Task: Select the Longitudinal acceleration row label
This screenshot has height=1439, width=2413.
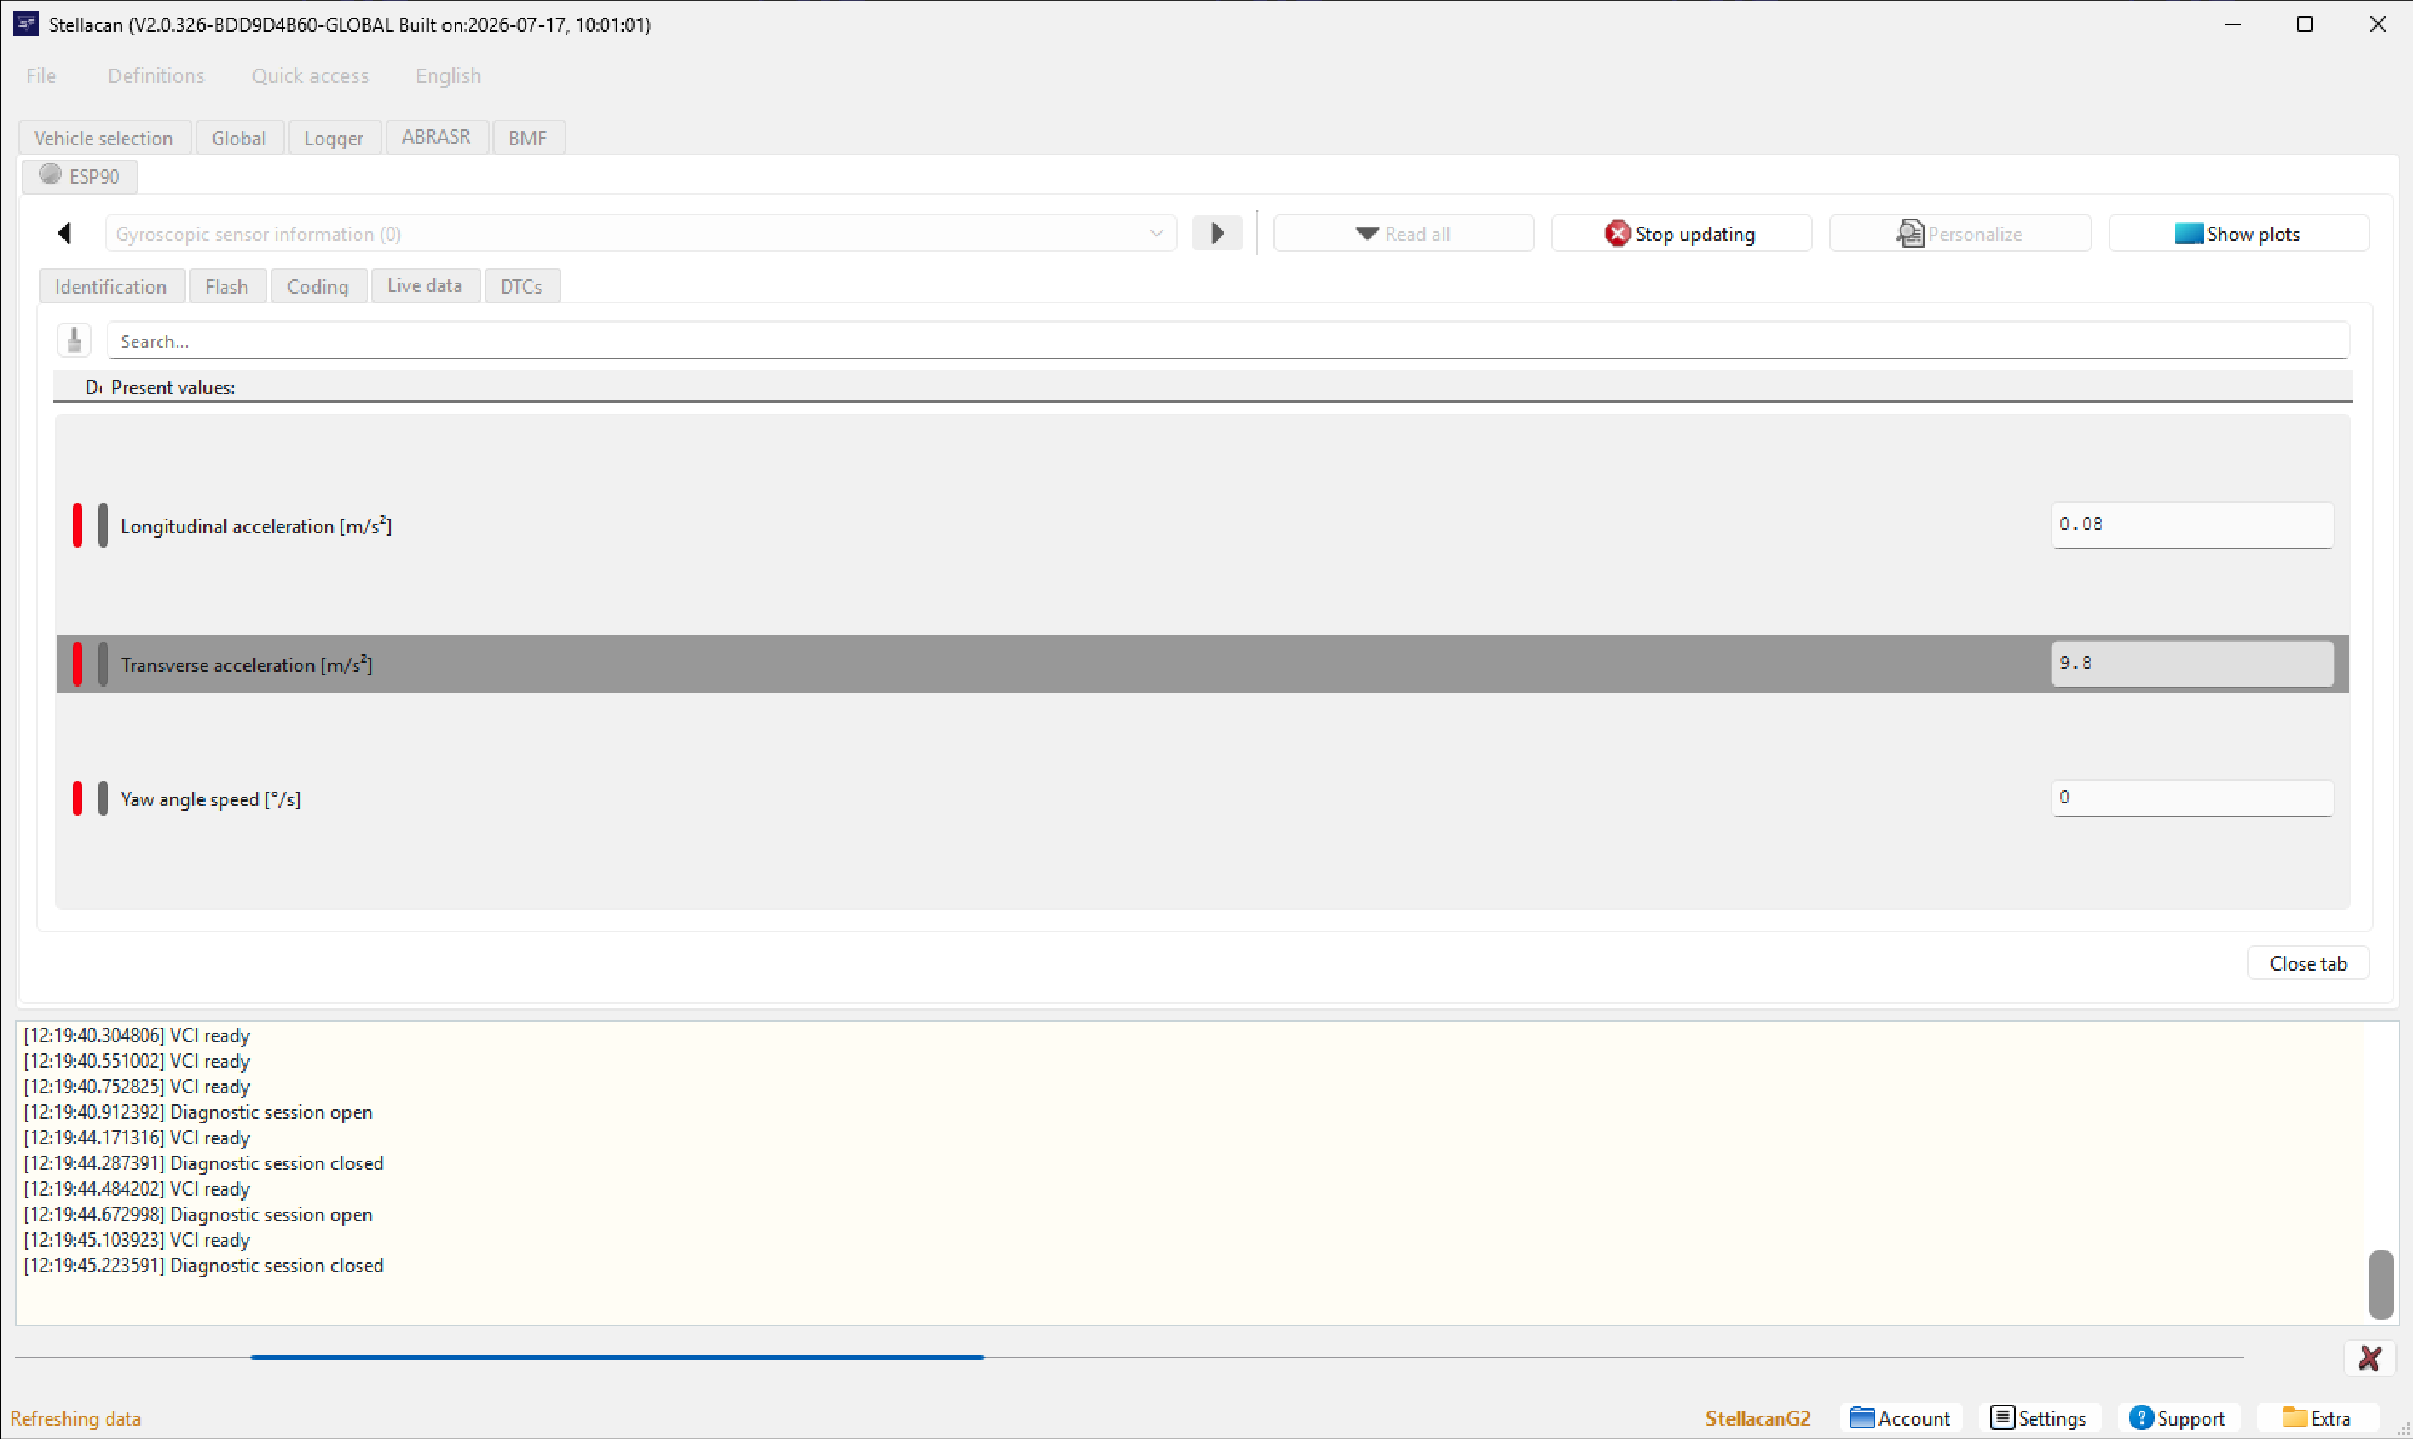Action: 256,525
